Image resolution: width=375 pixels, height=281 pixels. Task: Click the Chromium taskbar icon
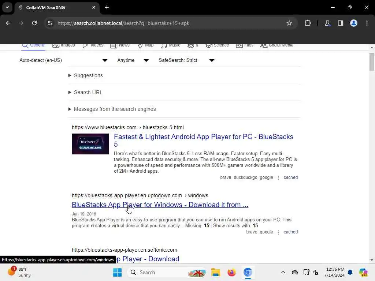coord(248,272)
